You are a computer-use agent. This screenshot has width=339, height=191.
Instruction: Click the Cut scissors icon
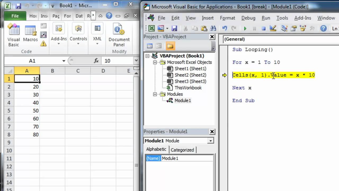(x=186, y=28)
